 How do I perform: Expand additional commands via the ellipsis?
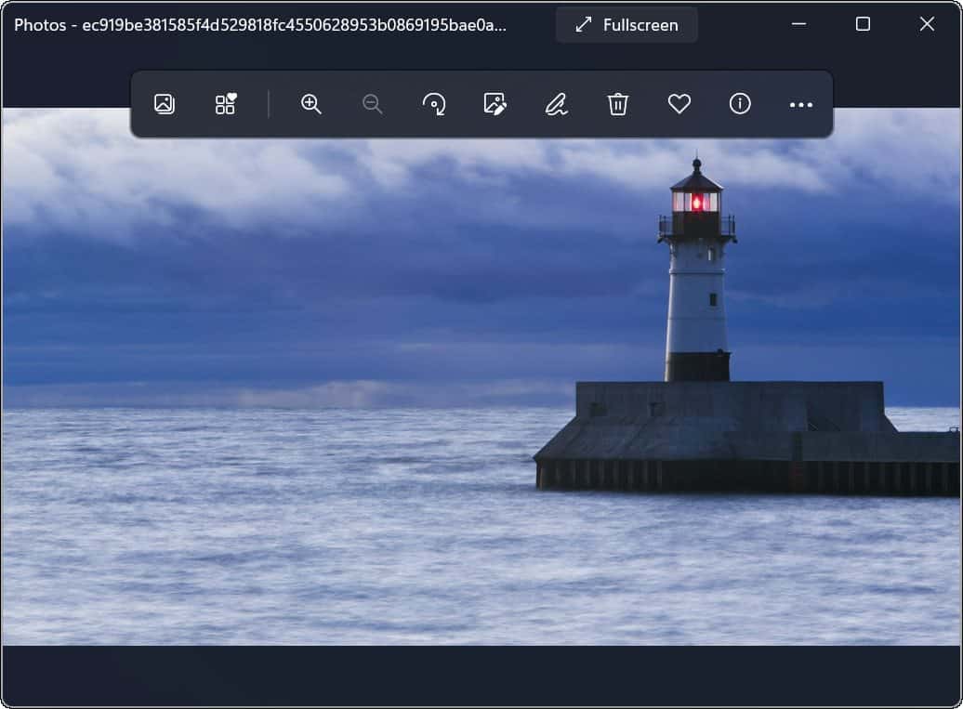coord(799,104)
